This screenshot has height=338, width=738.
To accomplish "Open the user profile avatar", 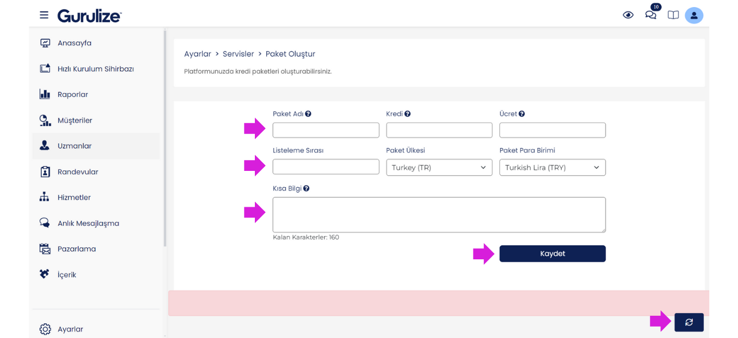I will click(694, 15).
